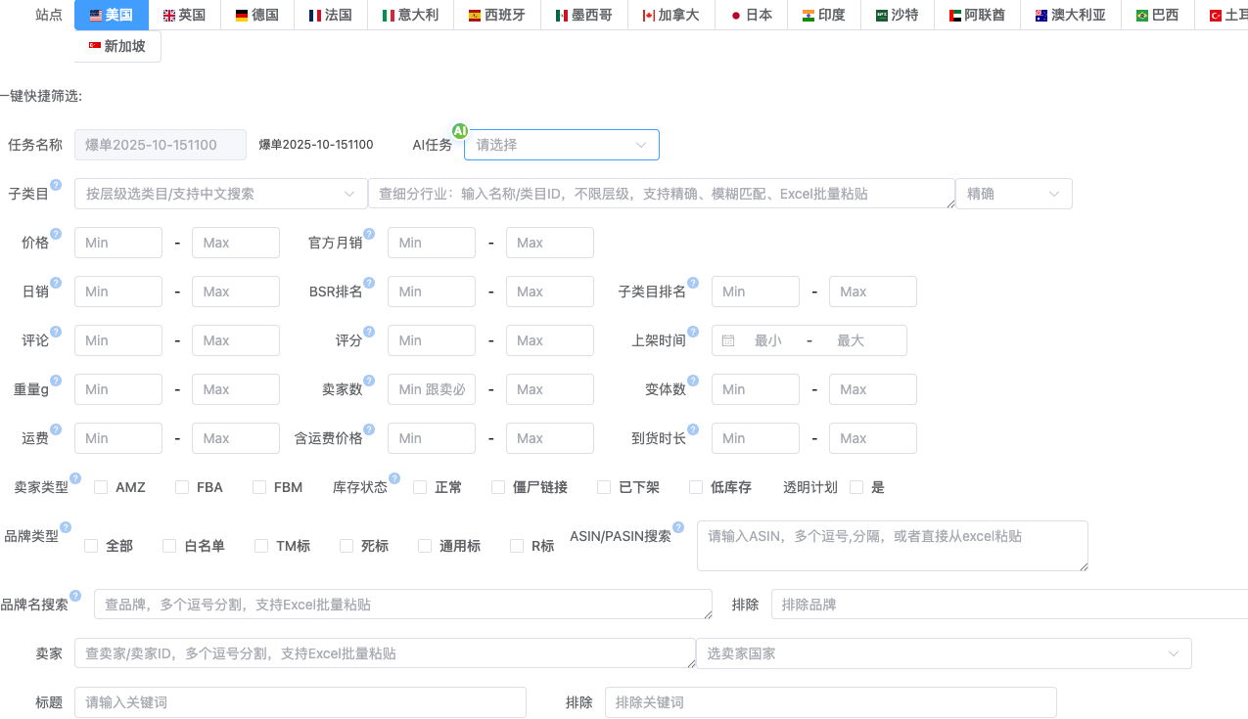Click the question icon near ASIN/PASIN搜索
The width and height of the screenshot is (1248, 719).
pos(678,527)
